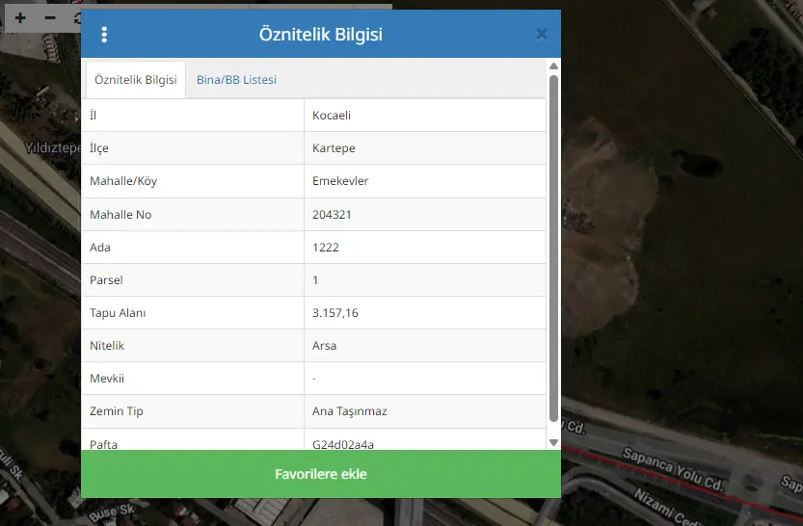Viewport: 803px width, 526px height.
Task: Click the Zemin Tip label cell
Action: pyautogui.click(x=193, y=410)
